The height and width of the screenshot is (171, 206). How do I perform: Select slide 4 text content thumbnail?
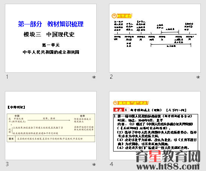point(155,126)
